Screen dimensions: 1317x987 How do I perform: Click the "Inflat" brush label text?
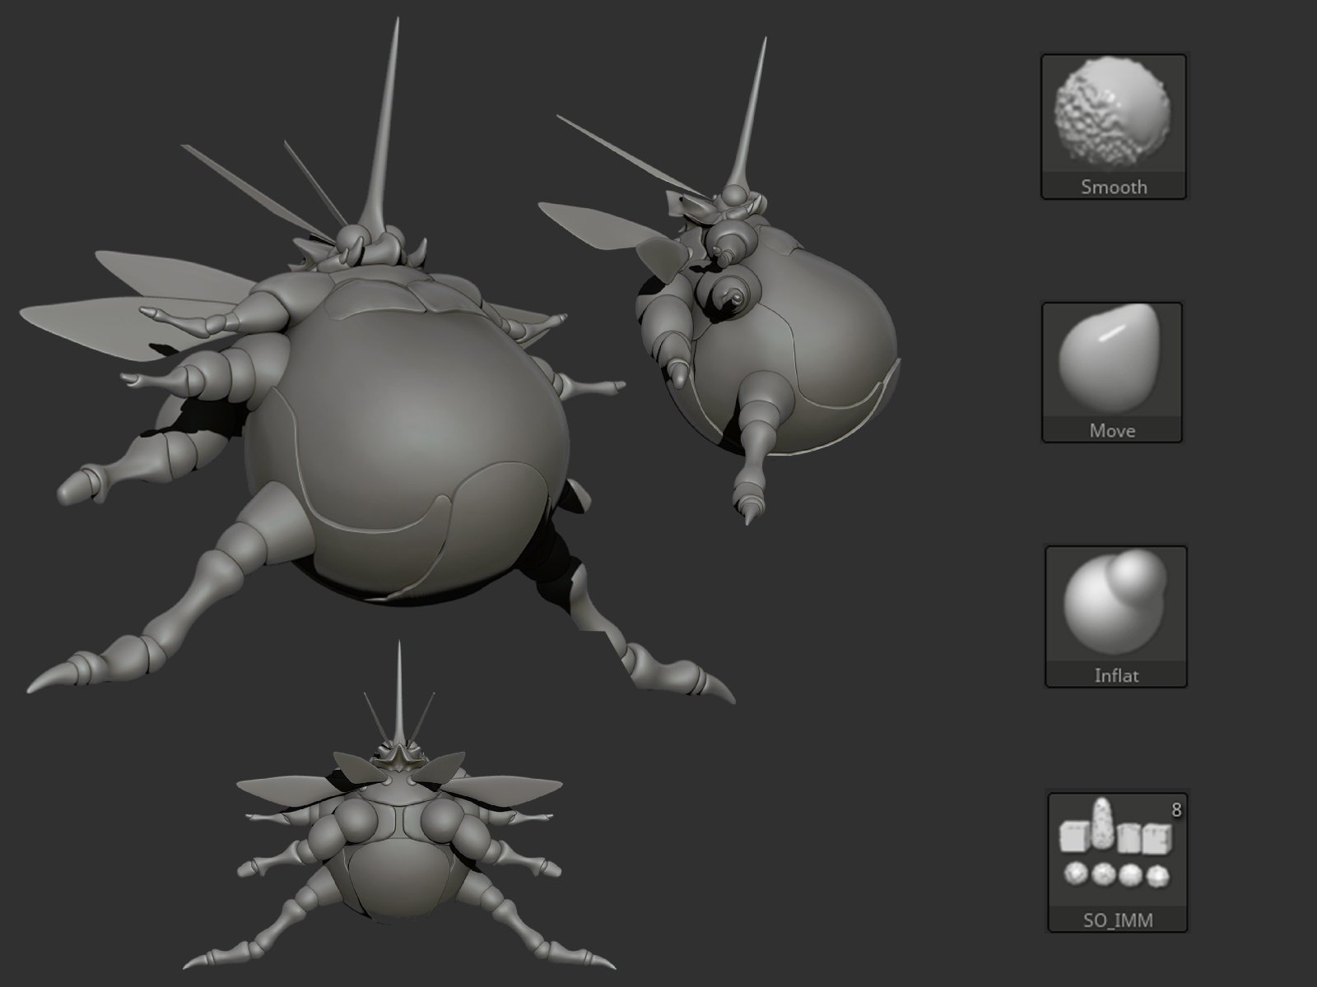[1115, 676]
